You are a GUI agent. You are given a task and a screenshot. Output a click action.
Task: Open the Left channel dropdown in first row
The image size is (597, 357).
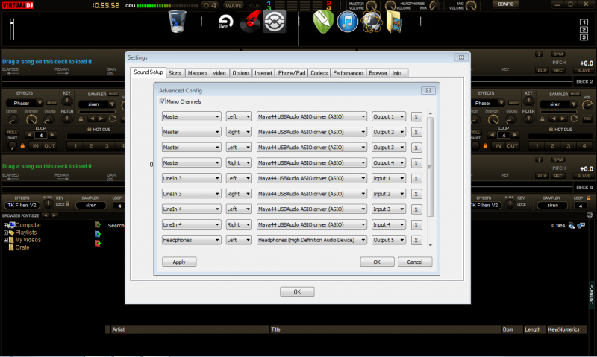tap(239, 117)
